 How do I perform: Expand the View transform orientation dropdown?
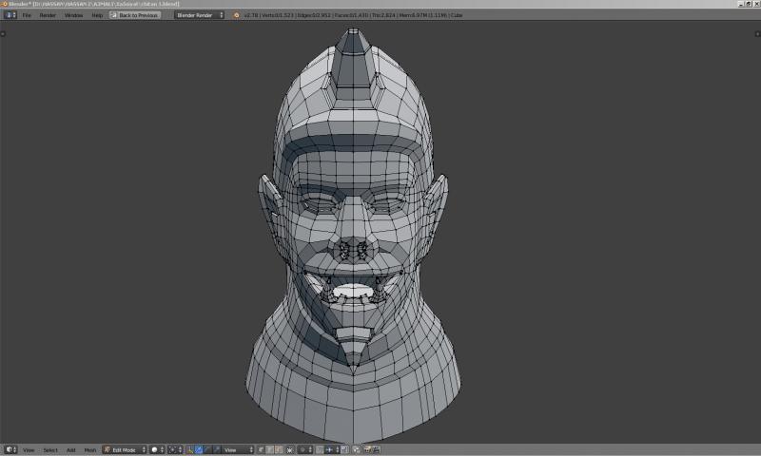(x=236, y=449)
